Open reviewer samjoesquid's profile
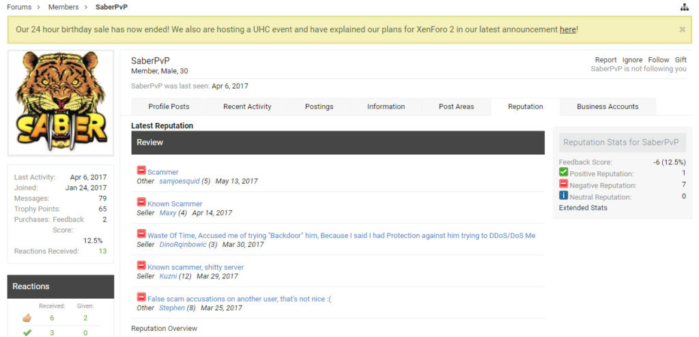 179,181
